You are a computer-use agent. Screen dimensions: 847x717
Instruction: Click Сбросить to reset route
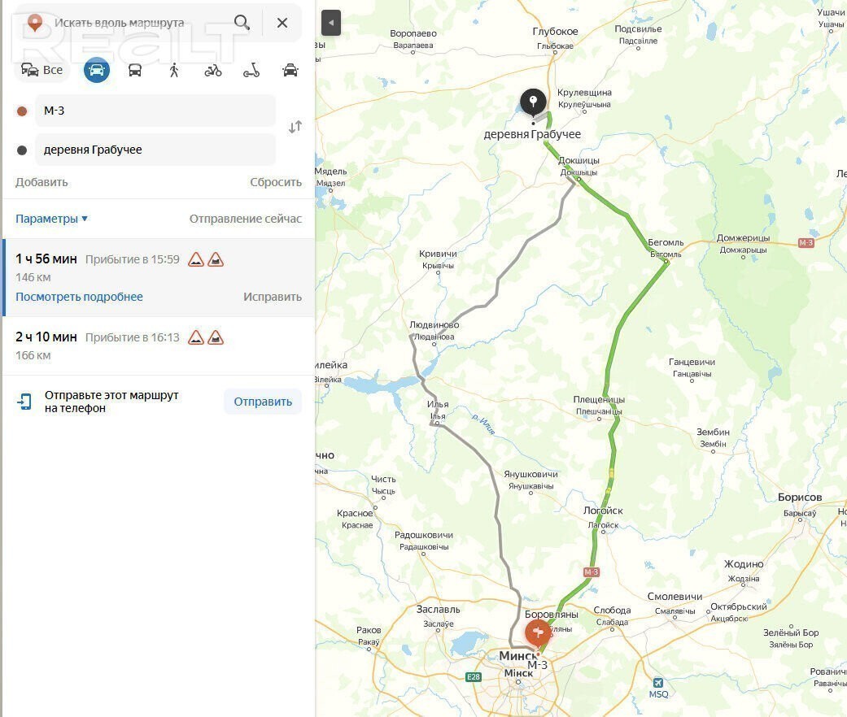click(x=276, y=182)
